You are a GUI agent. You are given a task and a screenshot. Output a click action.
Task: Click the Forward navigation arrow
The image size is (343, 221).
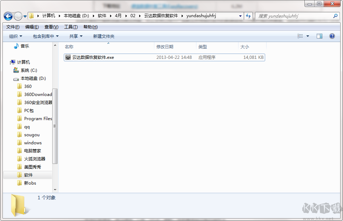18,16
